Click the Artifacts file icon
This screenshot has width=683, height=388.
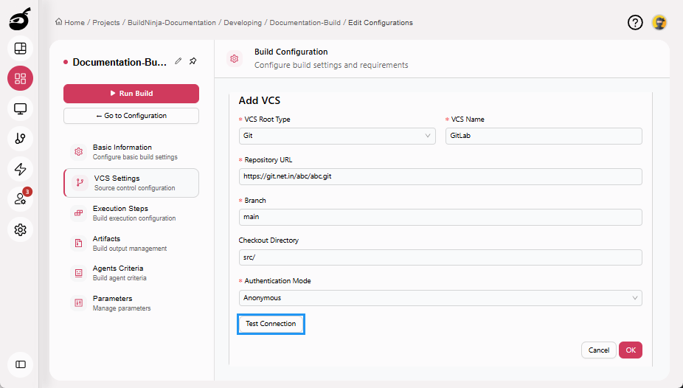(x=78, y=243)
